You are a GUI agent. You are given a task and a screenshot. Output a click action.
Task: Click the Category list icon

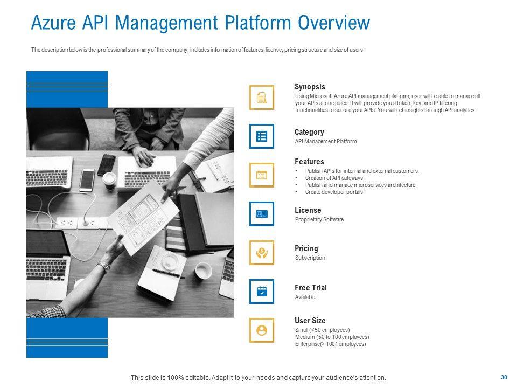(x=262, y=136)
